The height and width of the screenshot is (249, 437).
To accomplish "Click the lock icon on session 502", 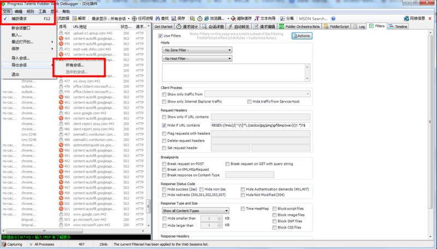I will (61, 214).
